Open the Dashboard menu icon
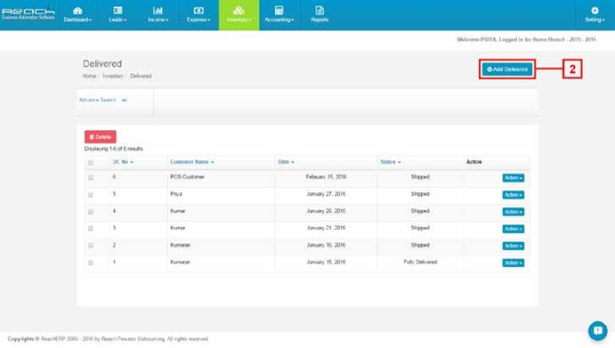The height and width of the screenshot is (348, 615). [x=77, y=11]
